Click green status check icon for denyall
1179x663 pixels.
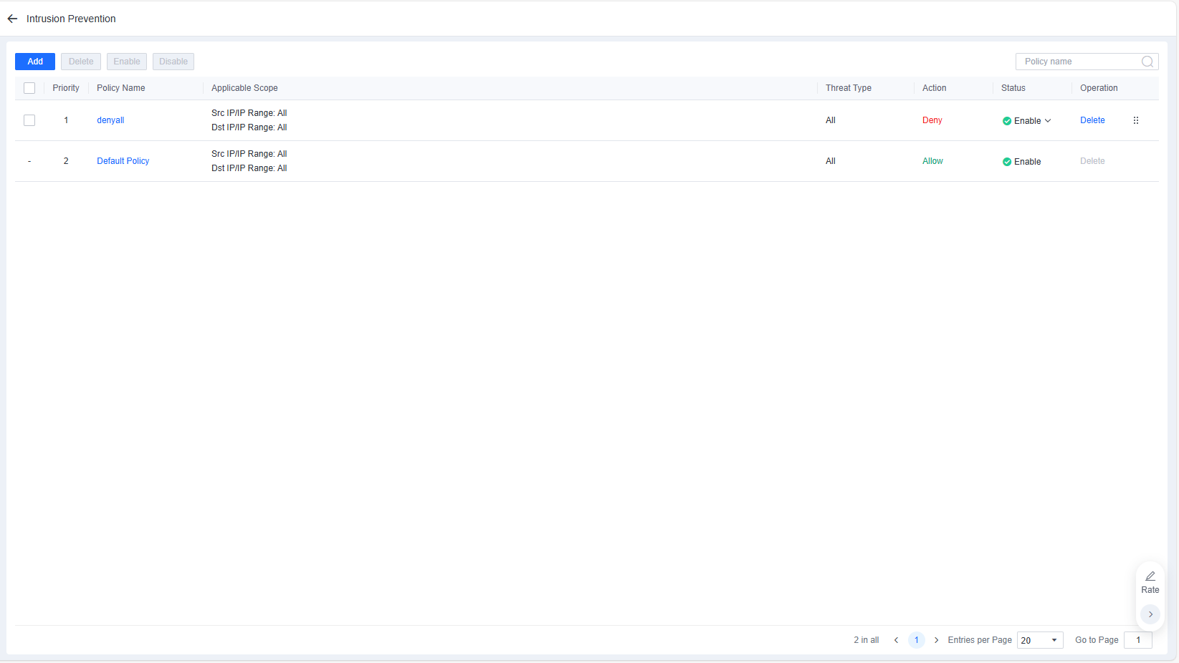(x=1006, y=121)
